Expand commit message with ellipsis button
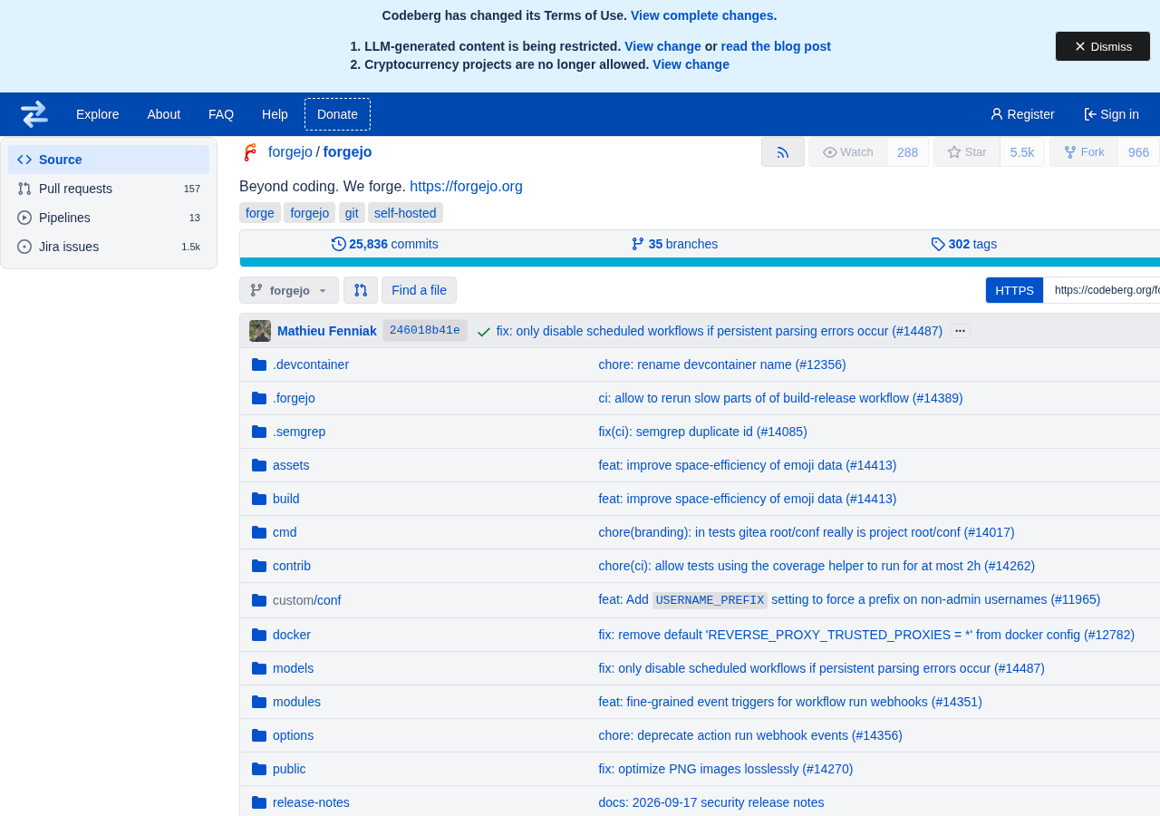The height and width of the screenshot is (816, 1160). point(961,331)
